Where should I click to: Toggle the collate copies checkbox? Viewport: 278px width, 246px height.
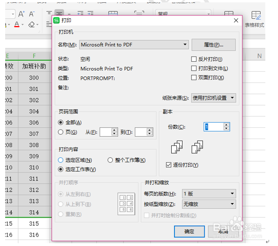(x=168, y=165)
